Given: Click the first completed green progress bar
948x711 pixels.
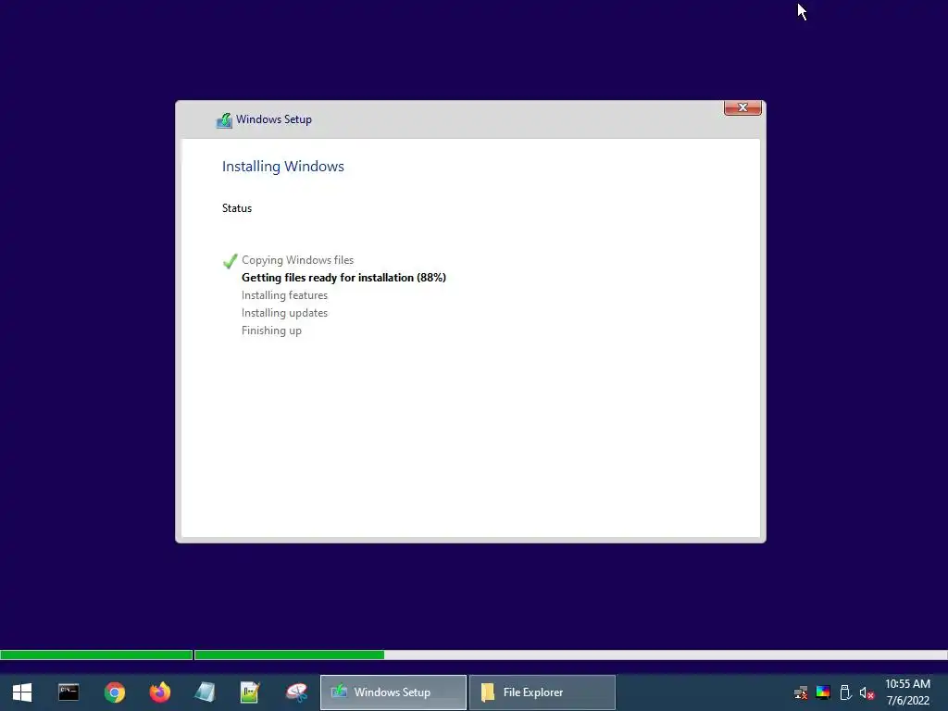Looking at the screenshot, I should coord(96,655).
